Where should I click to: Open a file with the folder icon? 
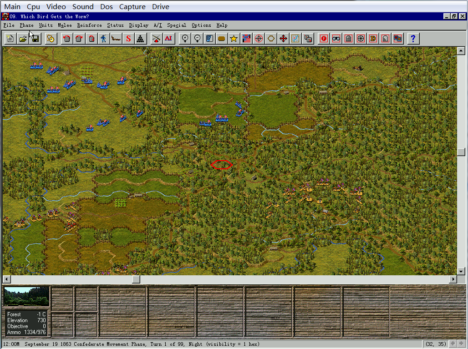point(22,39)
